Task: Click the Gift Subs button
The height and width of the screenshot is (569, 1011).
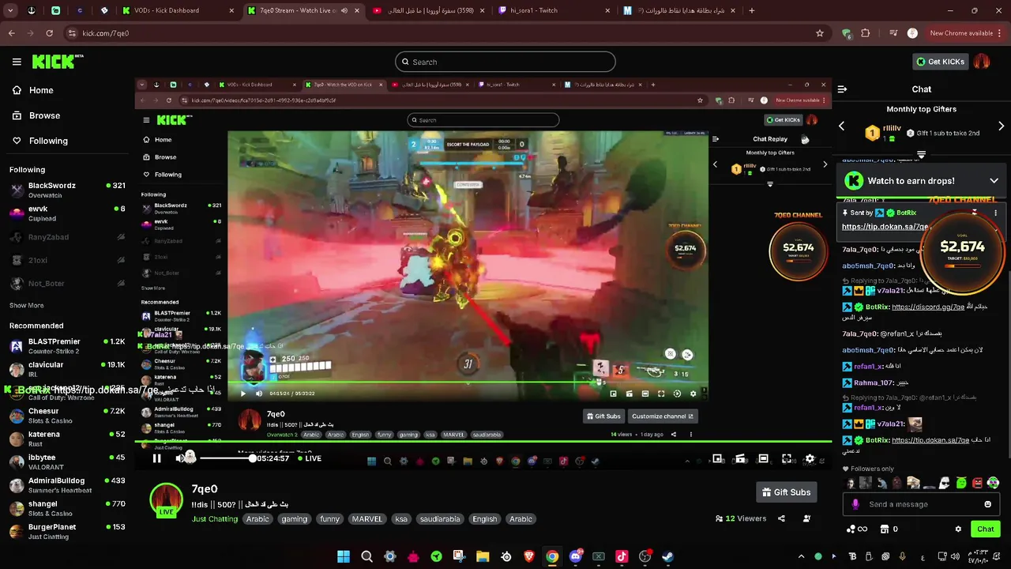Action: coord(786,492)
